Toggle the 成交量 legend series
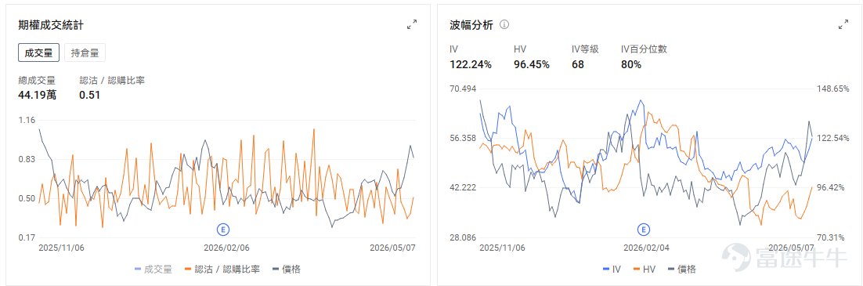 point(153,269)
